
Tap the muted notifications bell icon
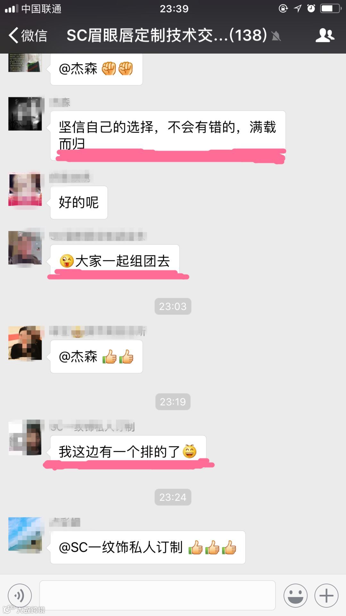point(276,36)
